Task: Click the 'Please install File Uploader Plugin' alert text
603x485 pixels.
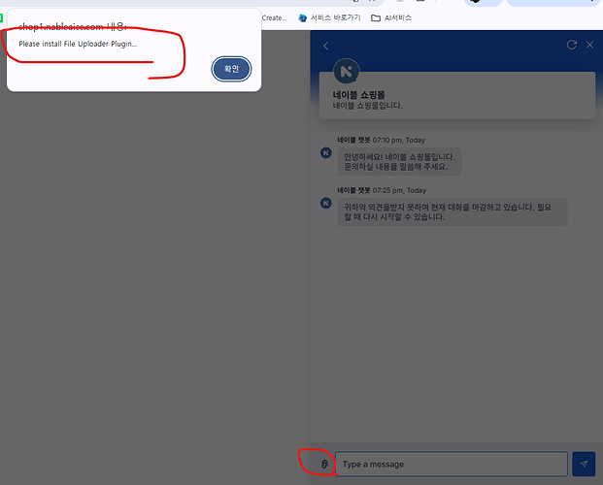Action: [x=78, y=44]
